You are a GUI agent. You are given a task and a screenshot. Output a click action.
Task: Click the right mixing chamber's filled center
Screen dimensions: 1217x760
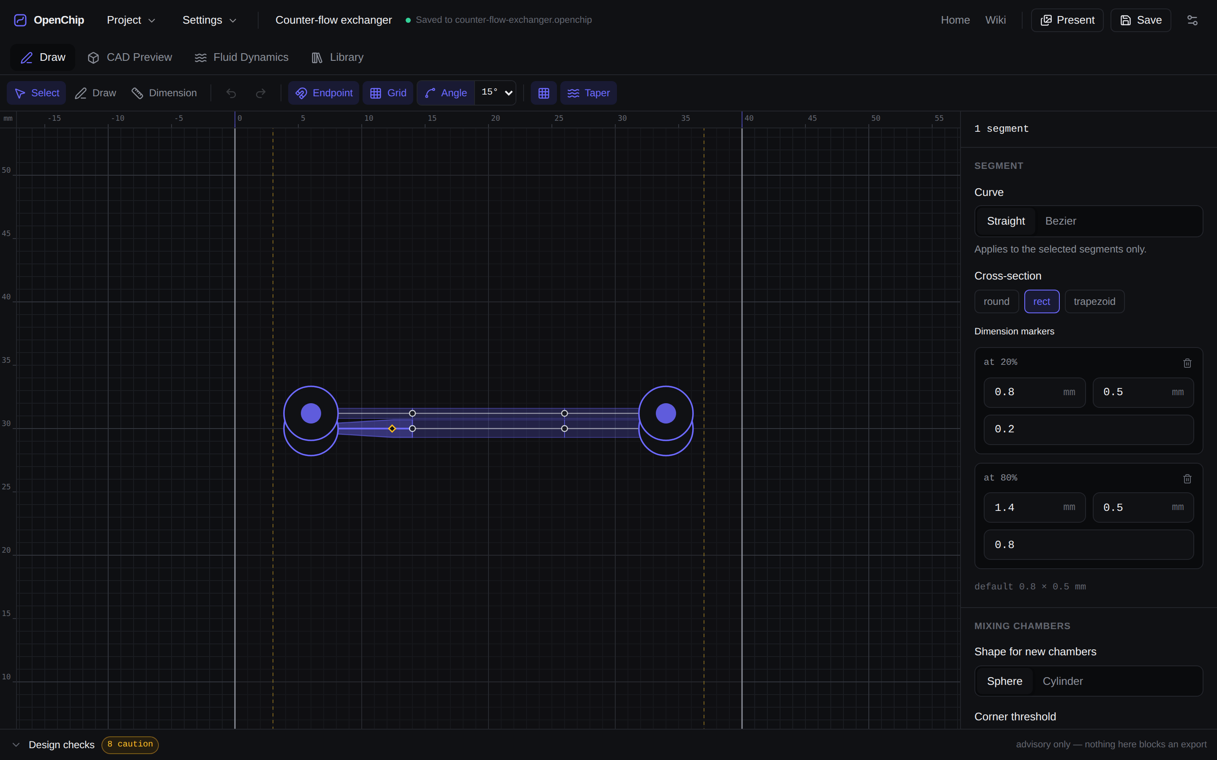pyautogui.click(x=666, y=413)
